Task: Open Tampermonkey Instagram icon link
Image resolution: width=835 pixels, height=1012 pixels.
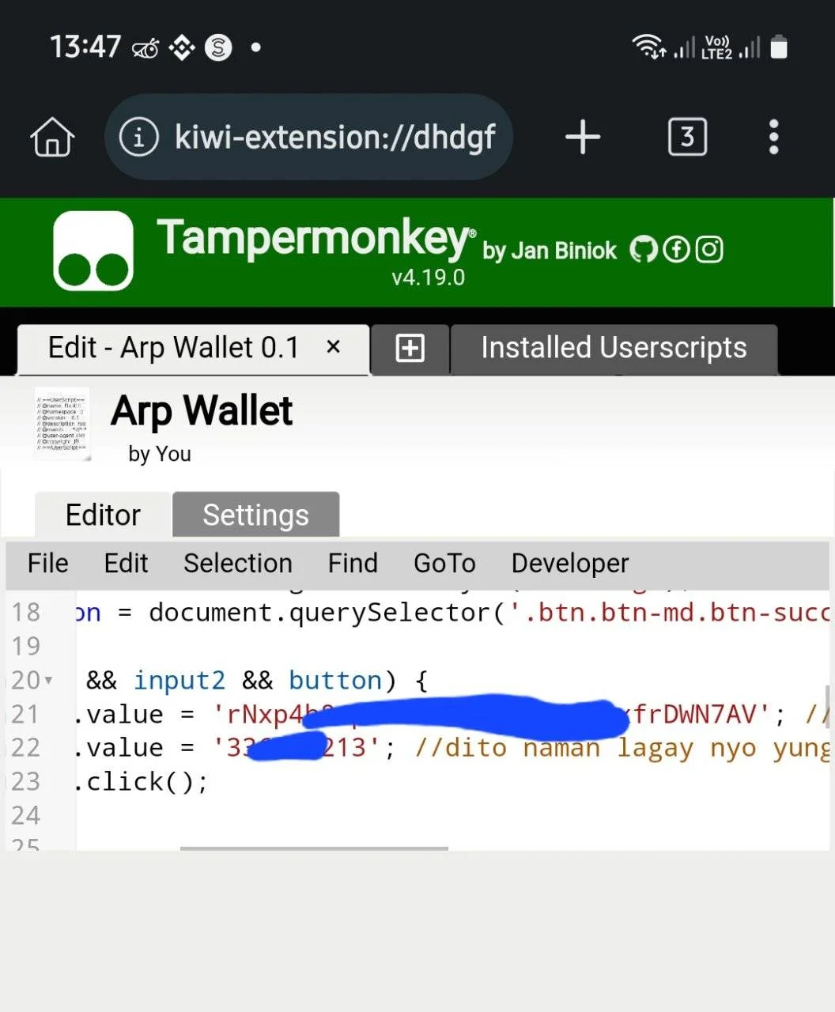Action: click(709, 250)
